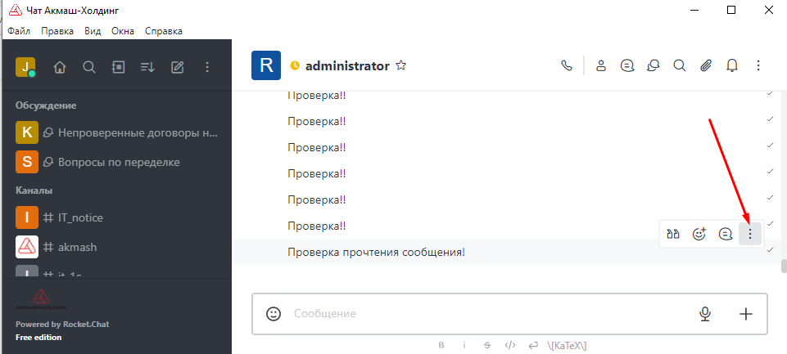
Task: Open the channel directory icon
Action: click(x=119, y=67)
